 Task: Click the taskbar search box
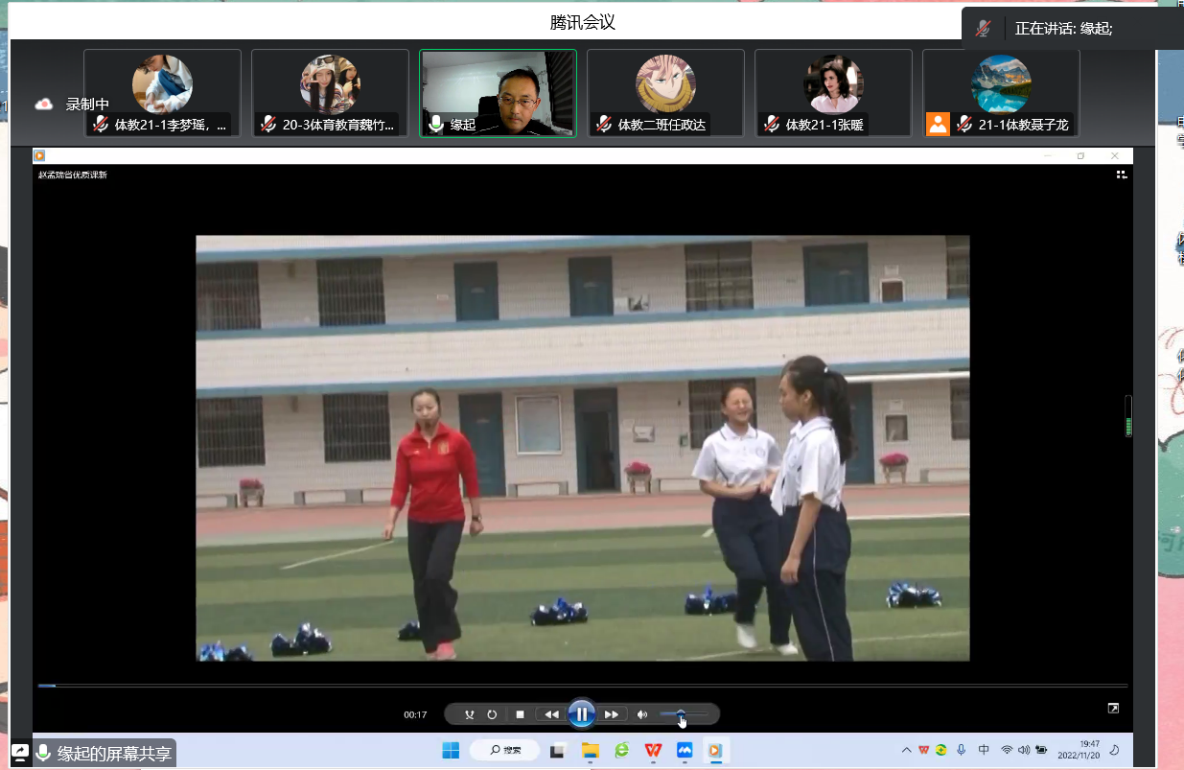(505, 750)
